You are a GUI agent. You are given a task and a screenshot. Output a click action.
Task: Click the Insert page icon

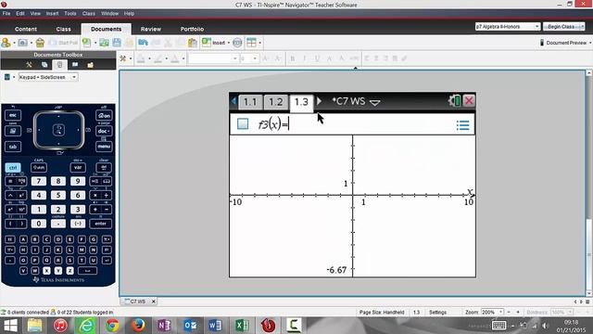click(206, 43)
